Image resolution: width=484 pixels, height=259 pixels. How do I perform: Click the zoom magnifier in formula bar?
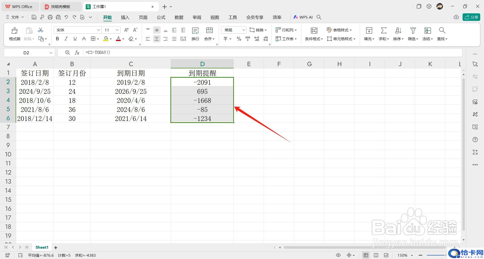pyautogui.click(x=67, y=53)
